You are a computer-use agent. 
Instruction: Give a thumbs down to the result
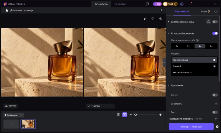153,19
